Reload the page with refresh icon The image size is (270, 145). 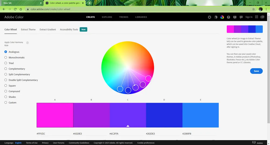[15, 9]
